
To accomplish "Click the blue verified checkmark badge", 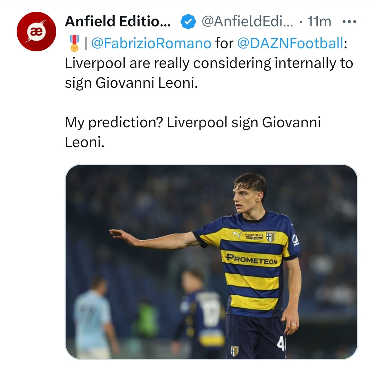I will [x=188, y=22].
